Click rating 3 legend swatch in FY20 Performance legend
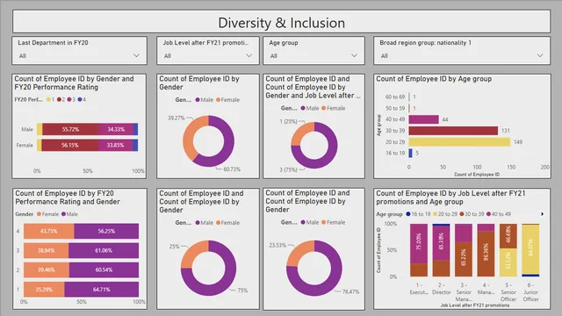Screen dimensions: 562x316 pos(69,99)
